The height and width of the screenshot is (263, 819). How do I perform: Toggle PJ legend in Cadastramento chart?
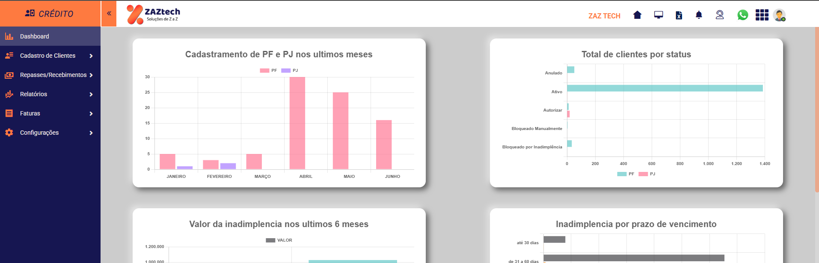[290, 71]
